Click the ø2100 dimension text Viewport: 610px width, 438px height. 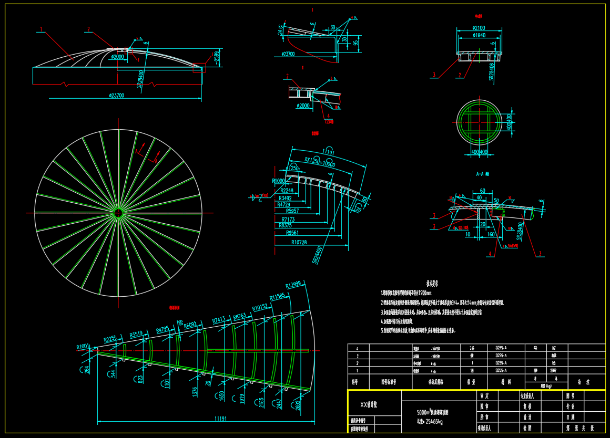478,28
